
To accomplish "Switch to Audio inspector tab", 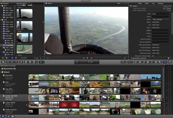I will (x=147, y=4).
